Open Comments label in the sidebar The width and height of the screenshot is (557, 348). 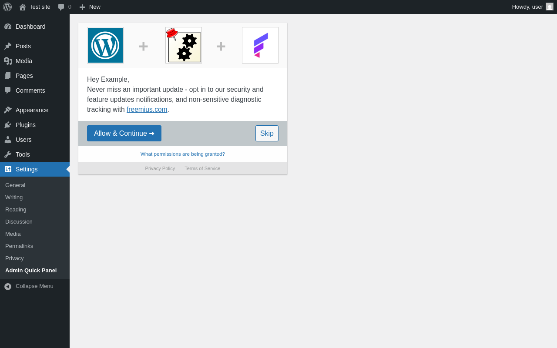[30, 90]
